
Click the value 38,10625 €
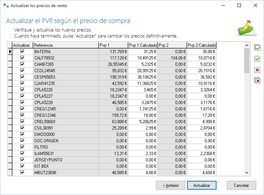click(x=143, y=77)
